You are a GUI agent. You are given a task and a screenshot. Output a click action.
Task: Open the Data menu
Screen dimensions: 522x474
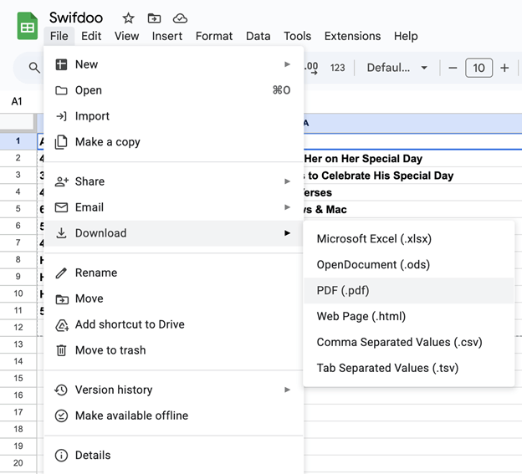click(258, 36)
